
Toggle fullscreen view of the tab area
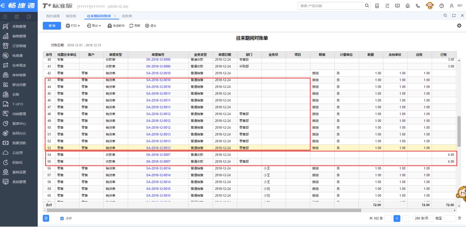coord(454,16)
